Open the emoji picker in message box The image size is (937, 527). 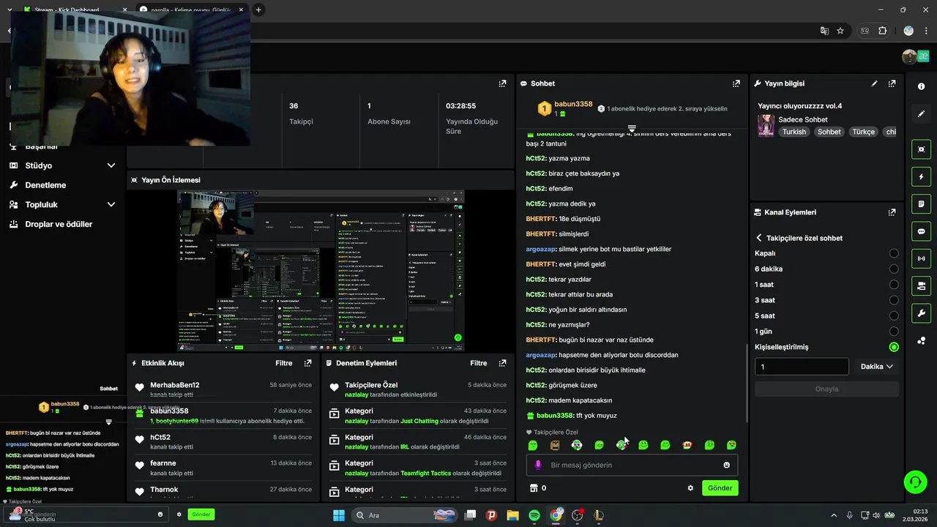click(x=726, y=465)
